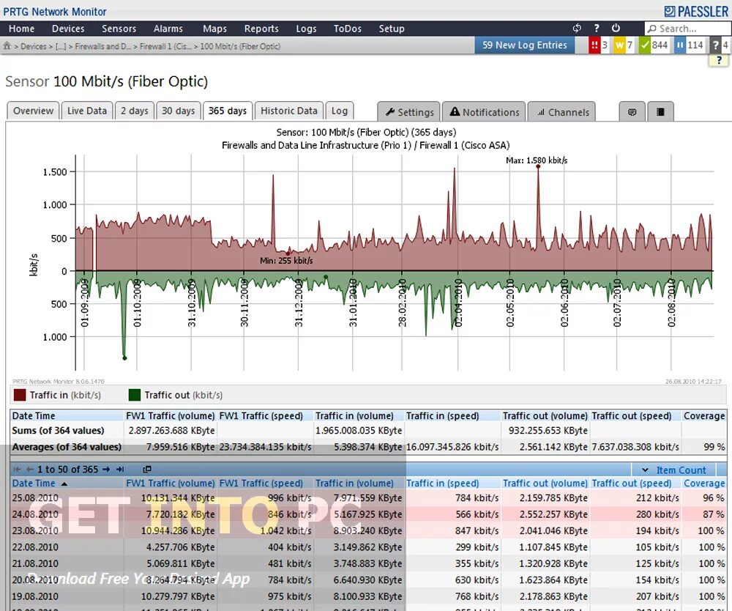Open the table in a new window
Image resolution: width=732 pixels, height=611 pixels.
[x=147, y=469]
